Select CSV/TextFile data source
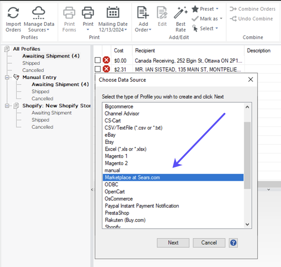The image size is (281, 267). [173, 128]
